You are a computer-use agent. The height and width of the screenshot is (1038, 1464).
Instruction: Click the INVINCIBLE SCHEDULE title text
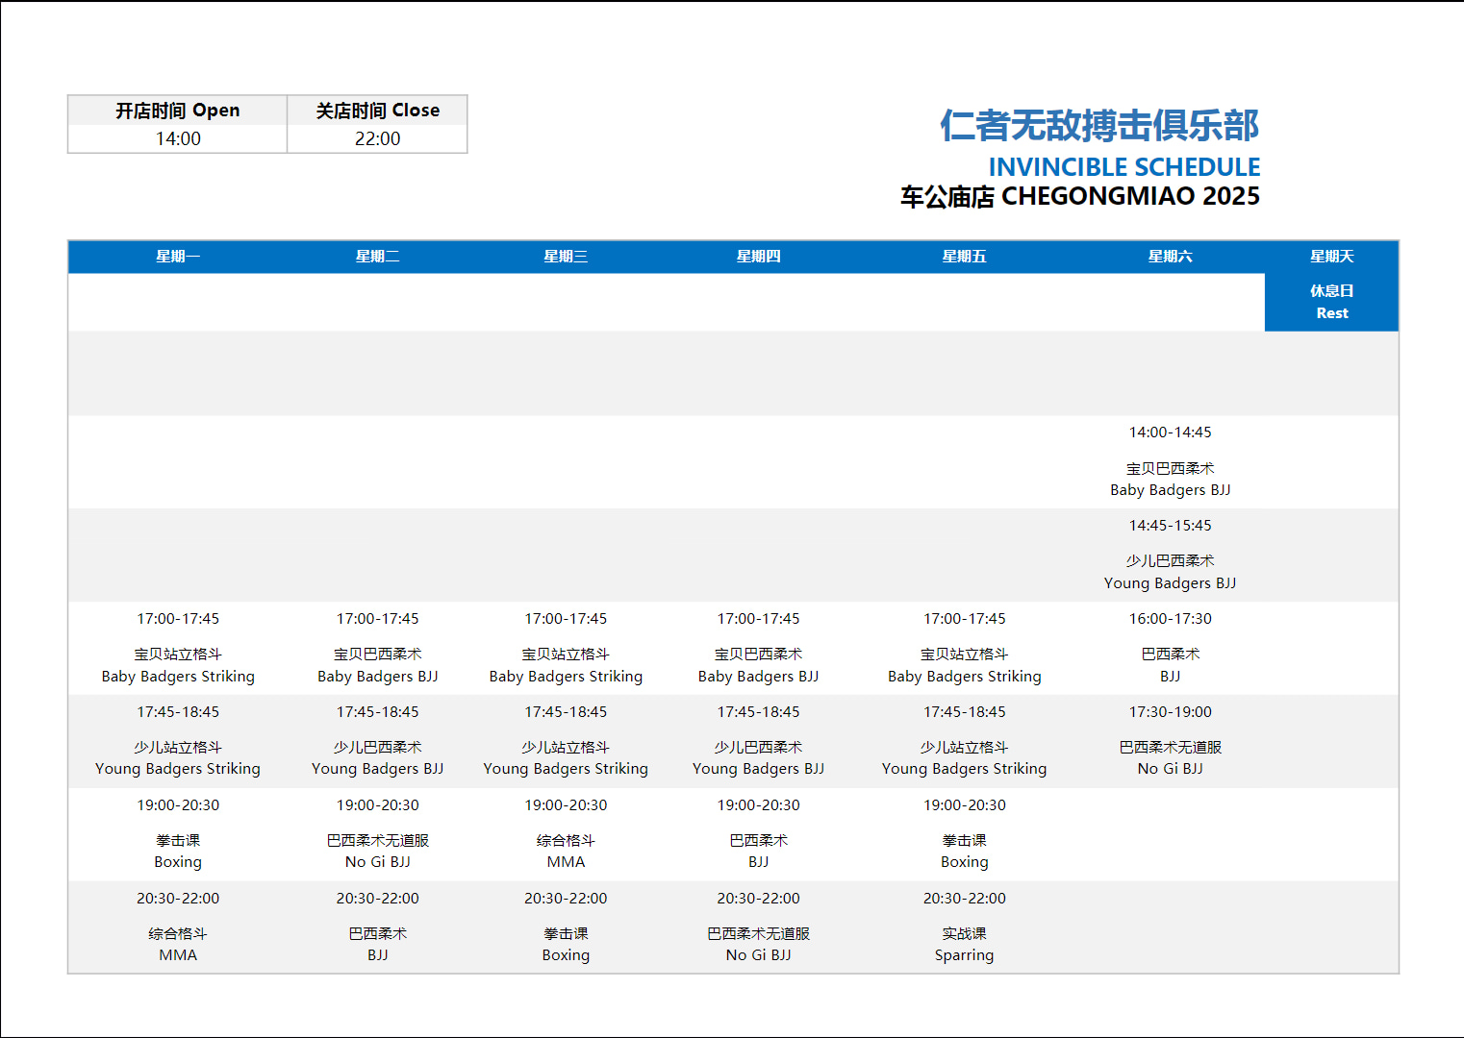tap(1123, 167)
